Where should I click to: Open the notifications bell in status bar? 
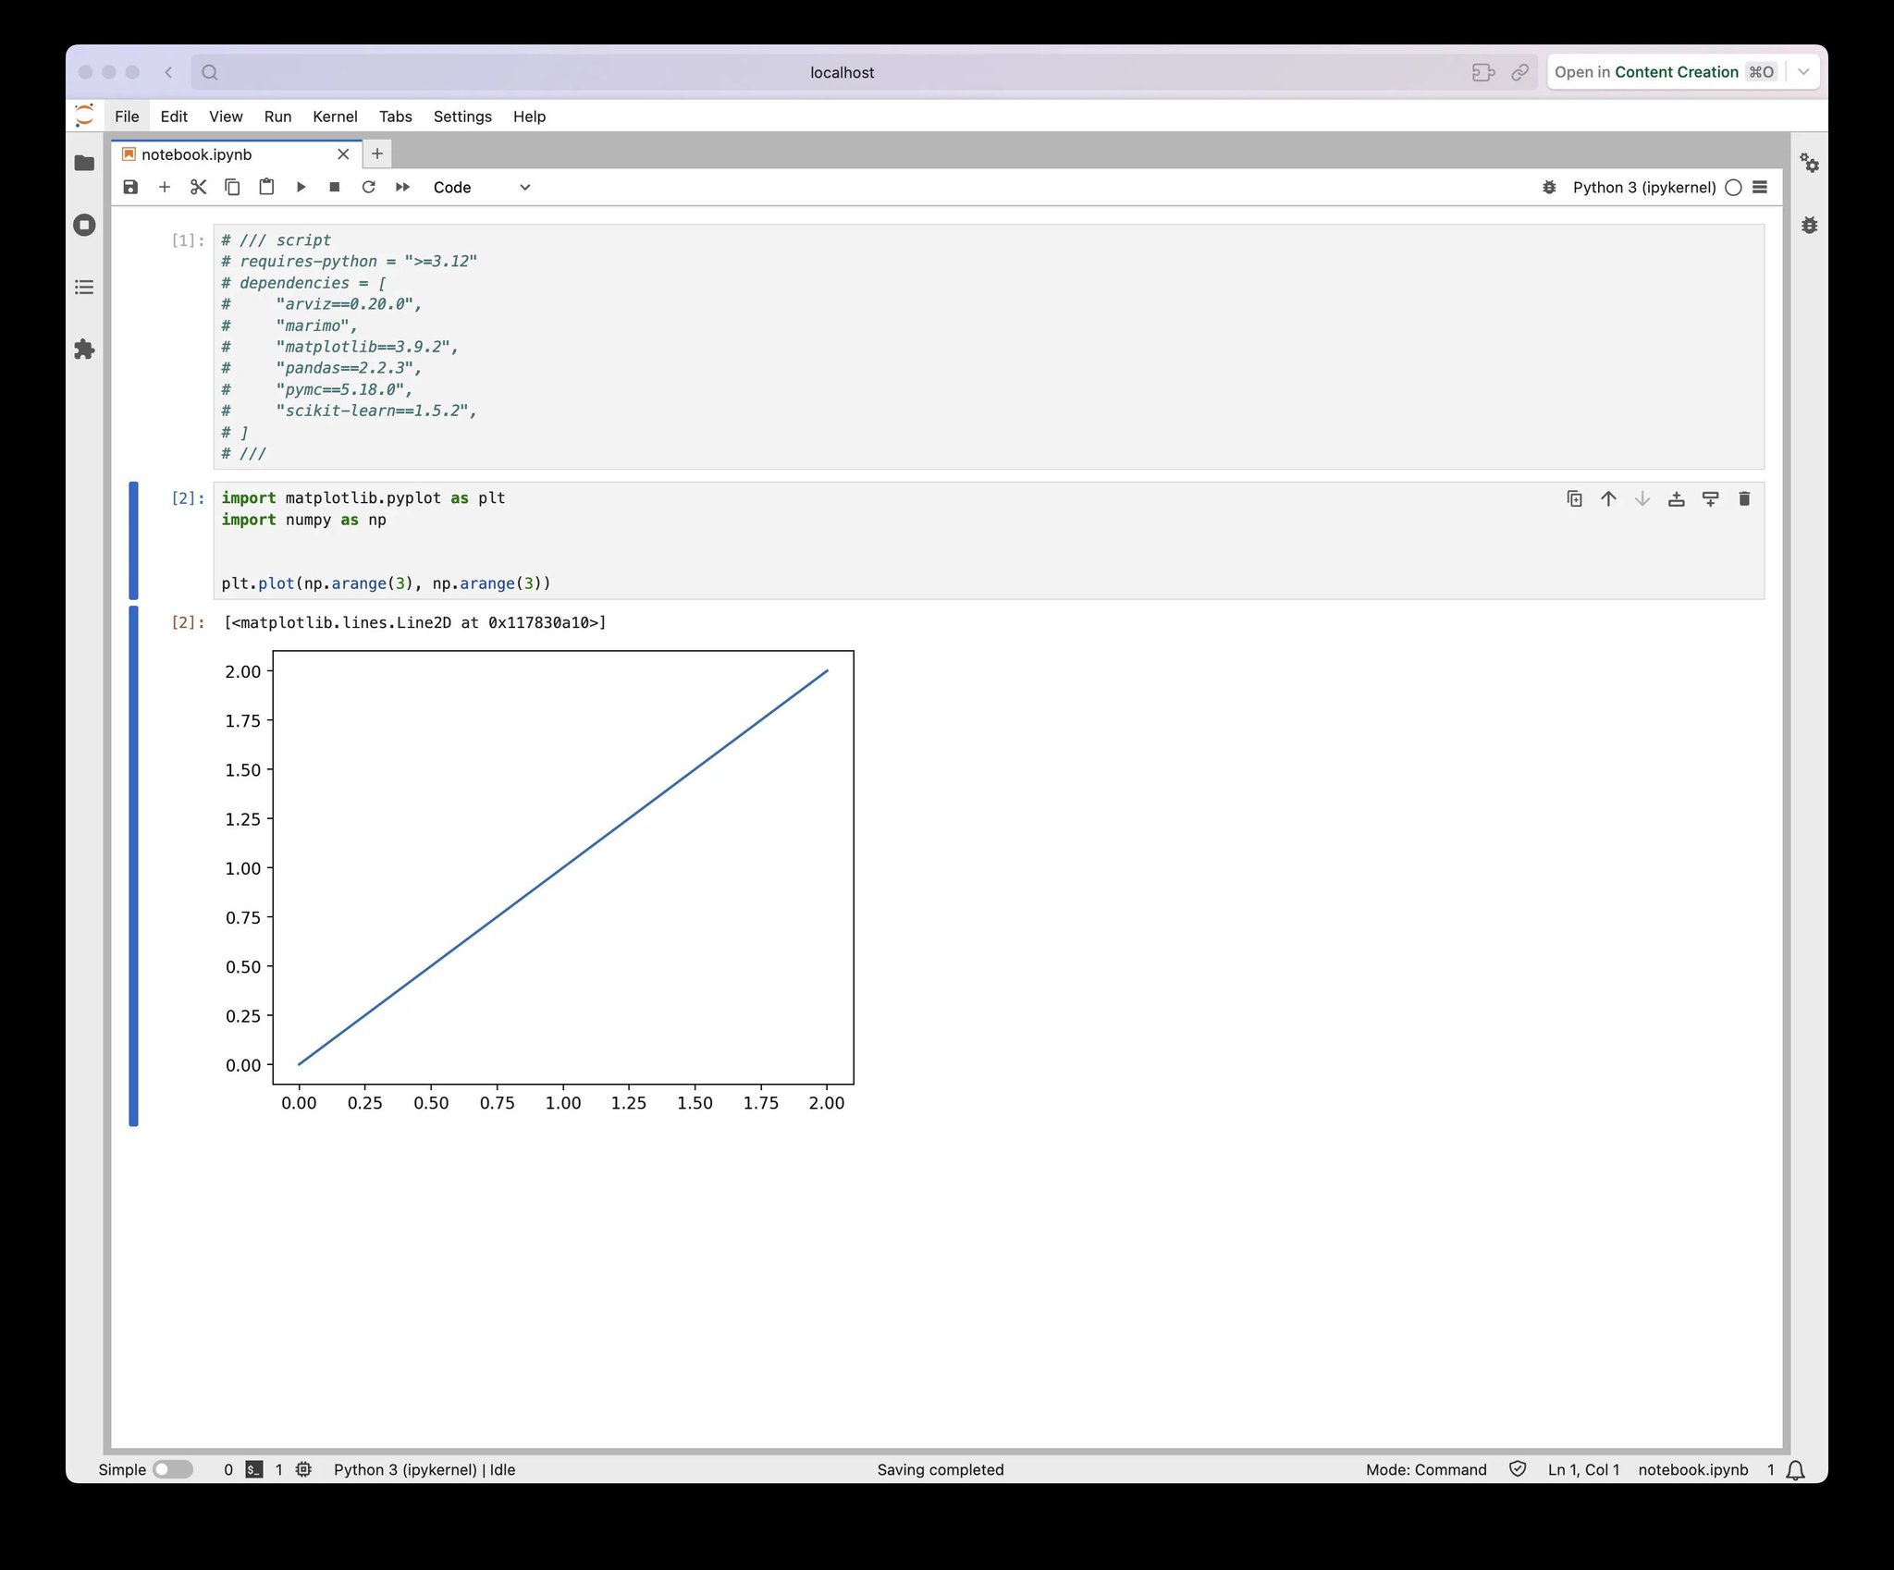tap(1795, 1470)
